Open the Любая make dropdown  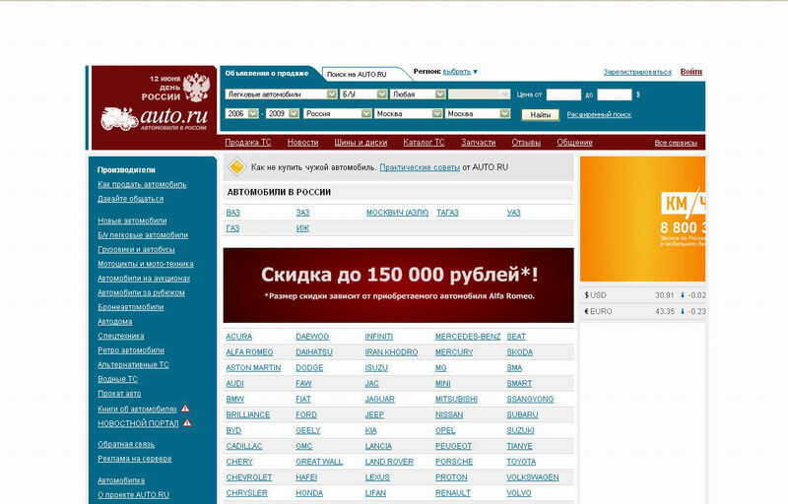click(418, 94)
